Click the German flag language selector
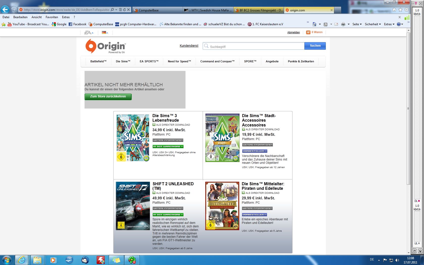Screen dimensions: 424x265 (x=104, y=32)
